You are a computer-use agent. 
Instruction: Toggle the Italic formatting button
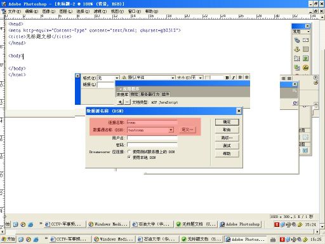point(233,78)
